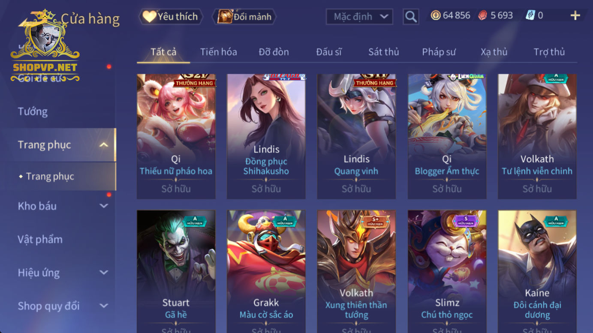Select the Tiến hóa tab
Viewport: 593px width, 333px height.
pos(218,52)
